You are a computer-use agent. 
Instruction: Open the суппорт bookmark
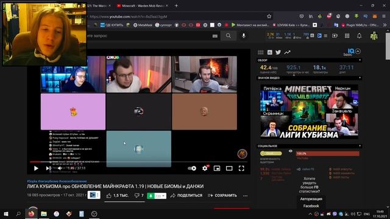[x=163, y=25]
